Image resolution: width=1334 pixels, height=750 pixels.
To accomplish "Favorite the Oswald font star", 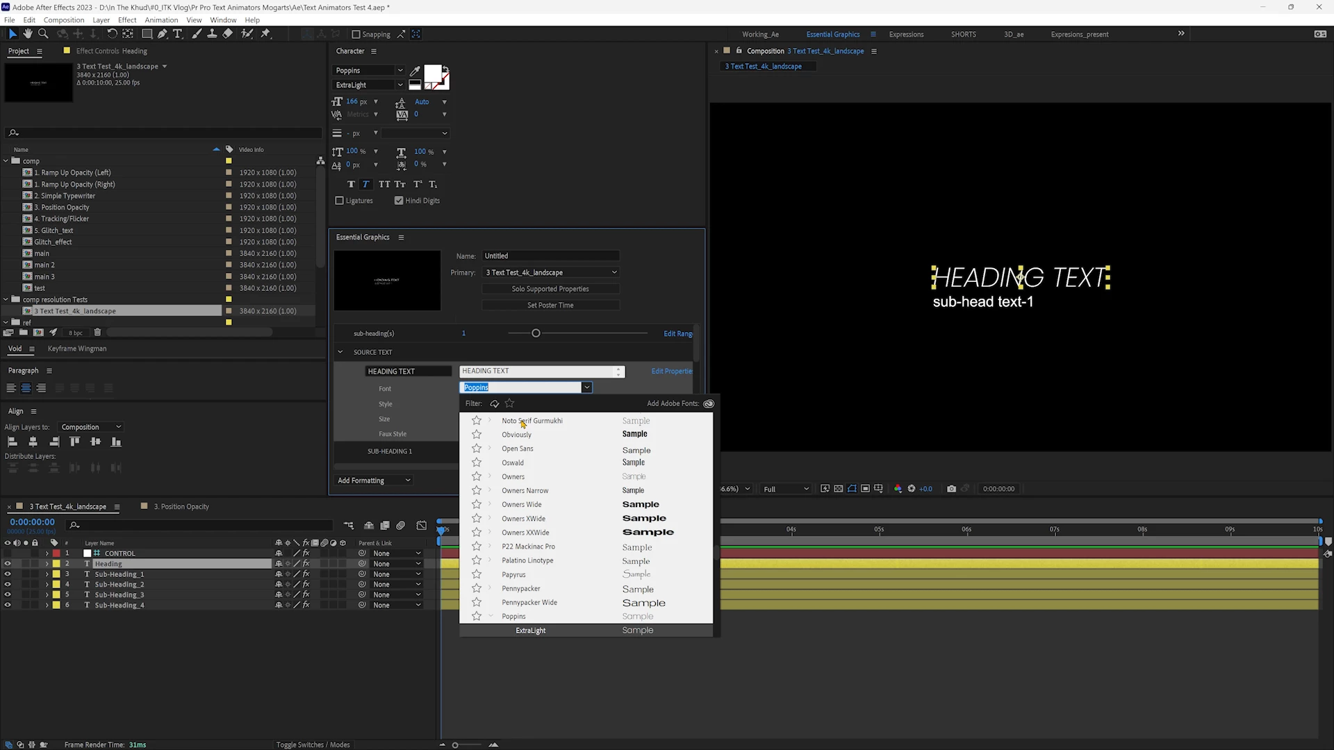I will 477,462.
